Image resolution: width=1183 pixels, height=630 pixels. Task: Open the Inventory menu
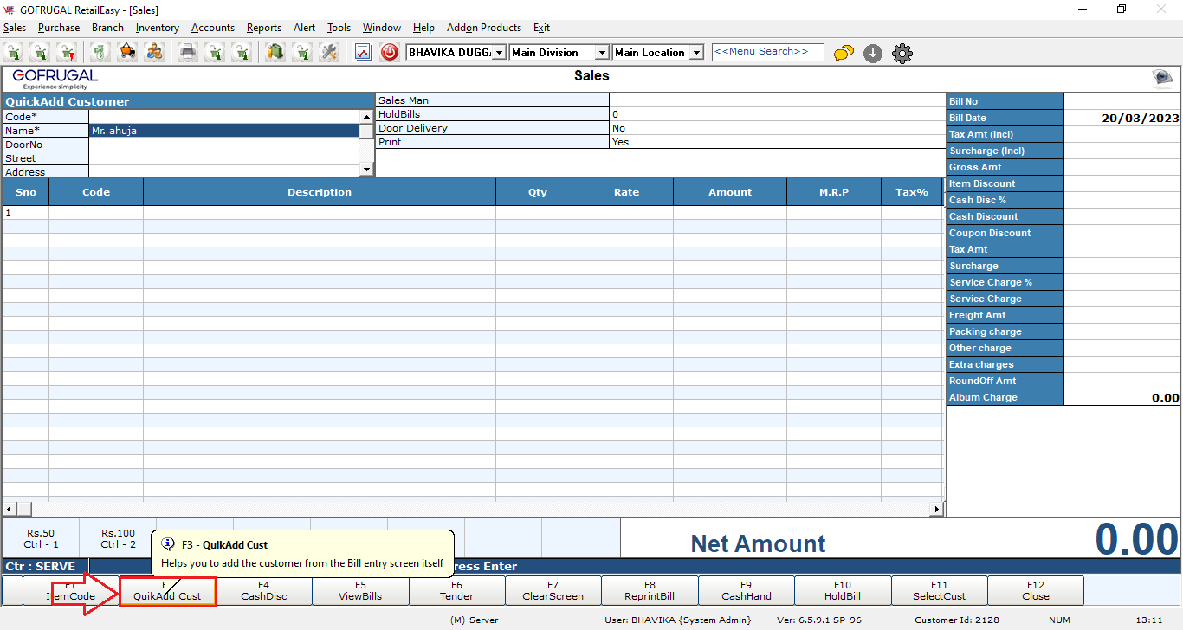coord(157,28)
